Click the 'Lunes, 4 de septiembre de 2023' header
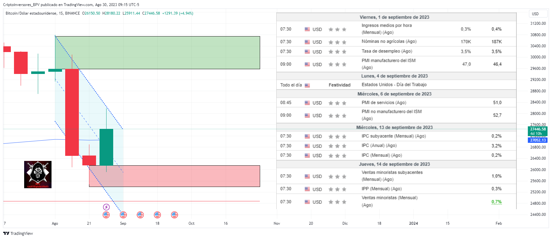Viewport: 552px width, 239px height. point(394,76)
